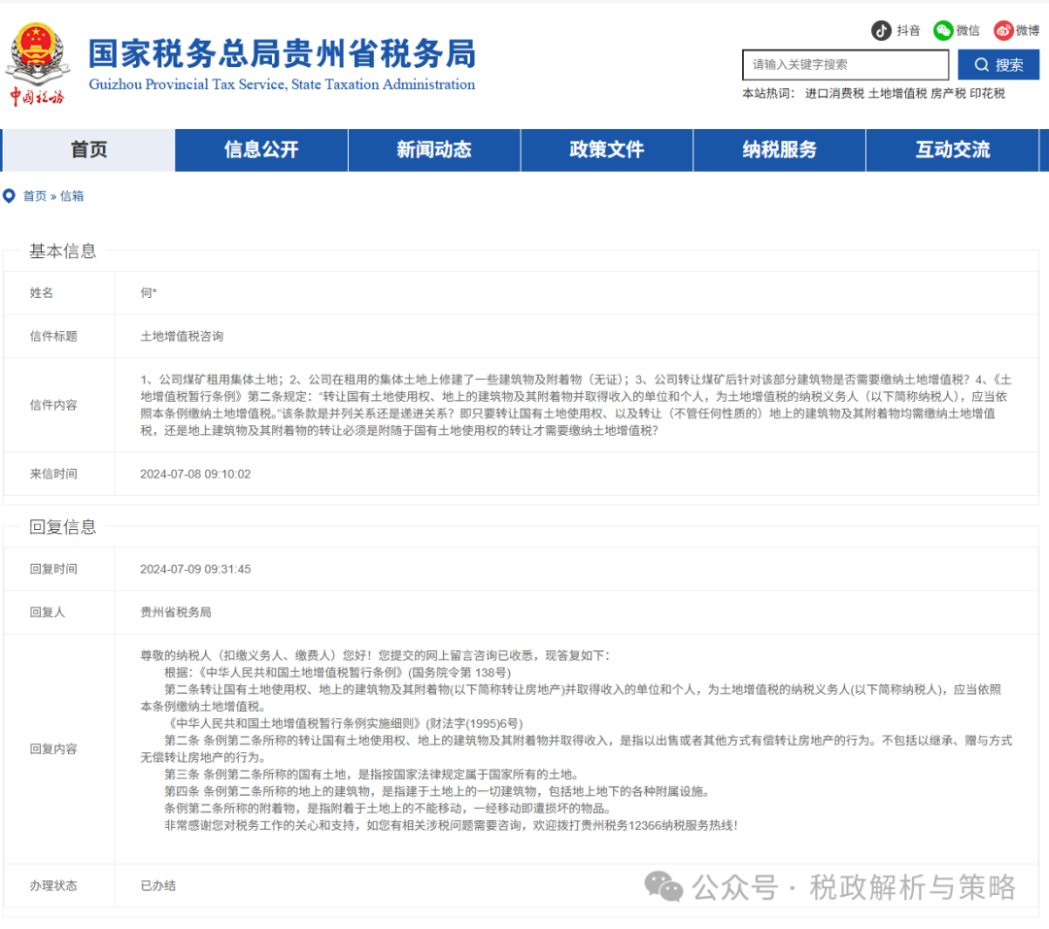Open the 政策文件 navigation tab

click(x=607, y=150)
